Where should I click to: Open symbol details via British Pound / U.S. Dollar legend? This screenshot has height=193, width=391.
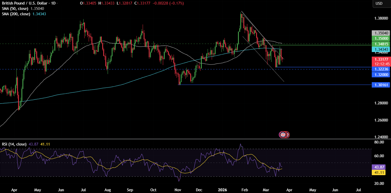pyautogui.click(x=25, y=3)
